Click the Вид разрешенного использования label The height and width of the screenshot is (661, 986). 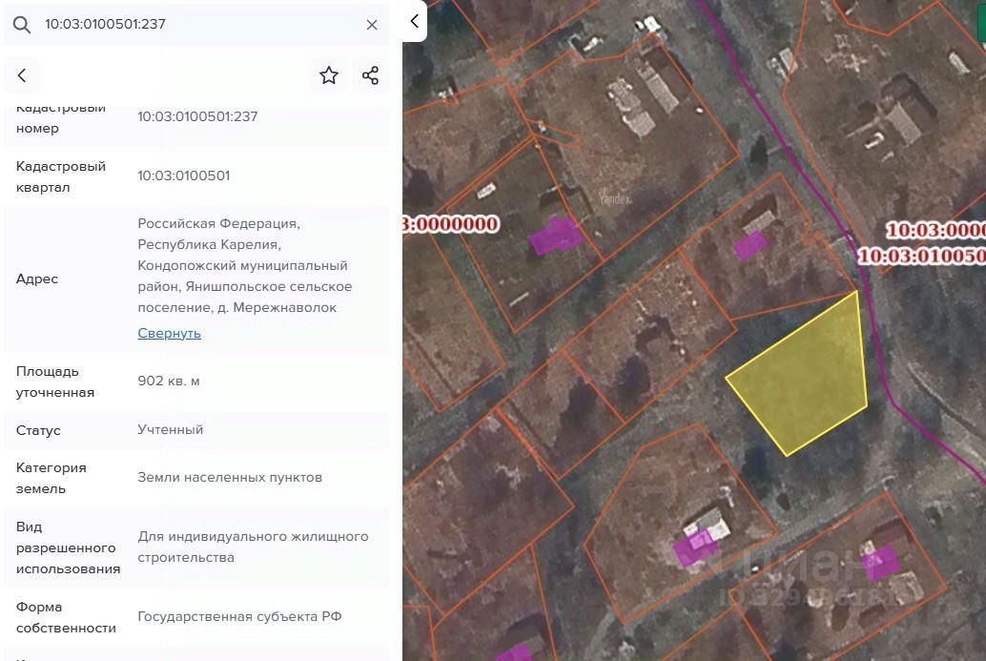[68, 547]
